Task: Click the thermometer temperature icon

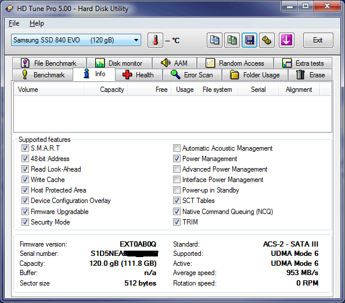Action: [155, 40]
